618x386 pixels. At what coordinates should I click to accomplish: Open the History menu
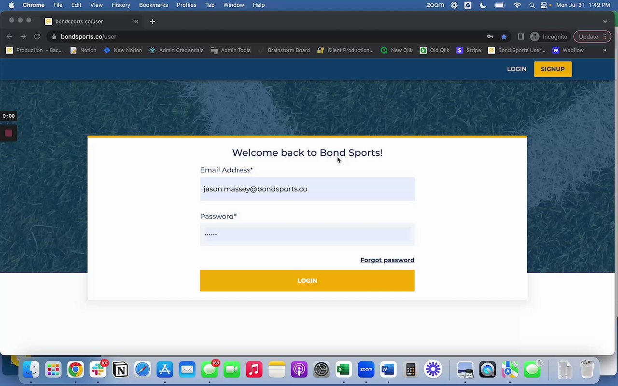(x=121, y=5)
